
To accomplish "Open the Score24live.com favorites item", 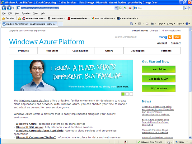I will 34,18.
